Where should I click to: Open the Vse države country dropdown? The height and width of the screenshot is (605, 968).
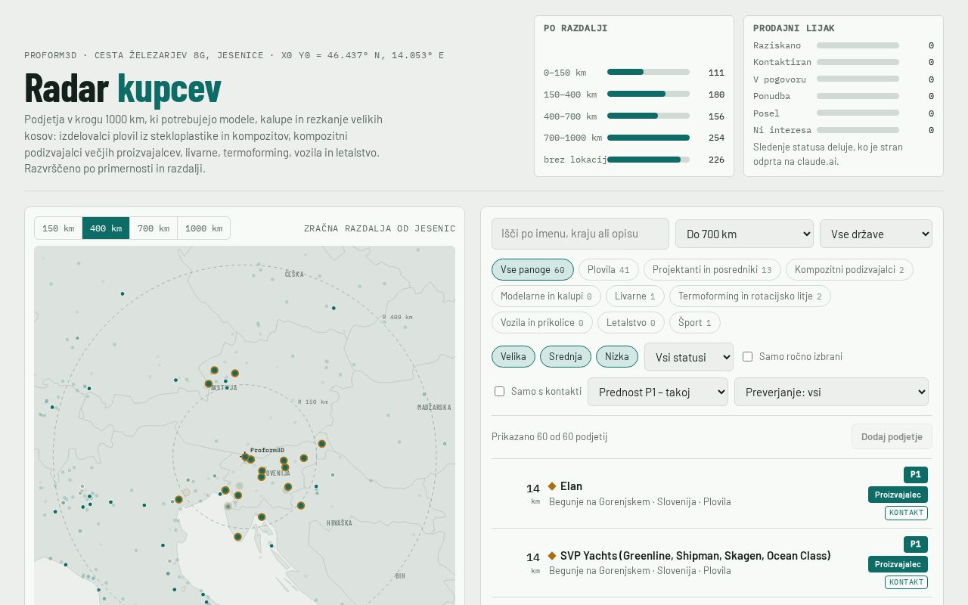pyautogui.click(x=876, y=234)
